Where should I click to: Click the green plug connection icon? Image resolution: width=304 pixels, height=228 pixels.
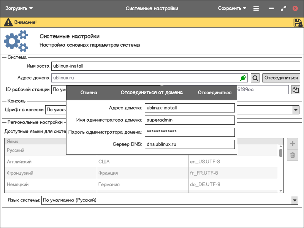coord(243,78)
